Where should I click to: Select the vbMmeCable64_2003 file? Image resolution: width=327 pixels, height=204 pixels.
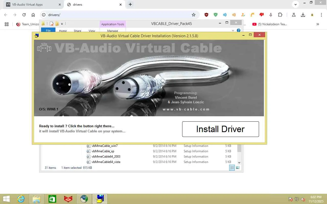click(106, 157)
